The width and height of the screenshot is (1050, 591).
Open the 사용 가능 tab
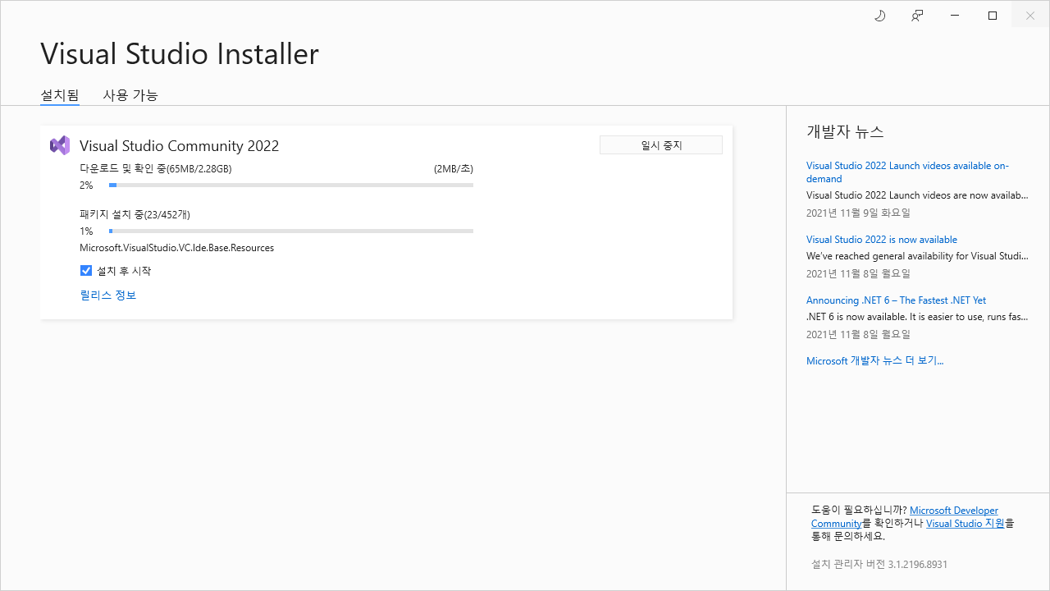(130, 95)
